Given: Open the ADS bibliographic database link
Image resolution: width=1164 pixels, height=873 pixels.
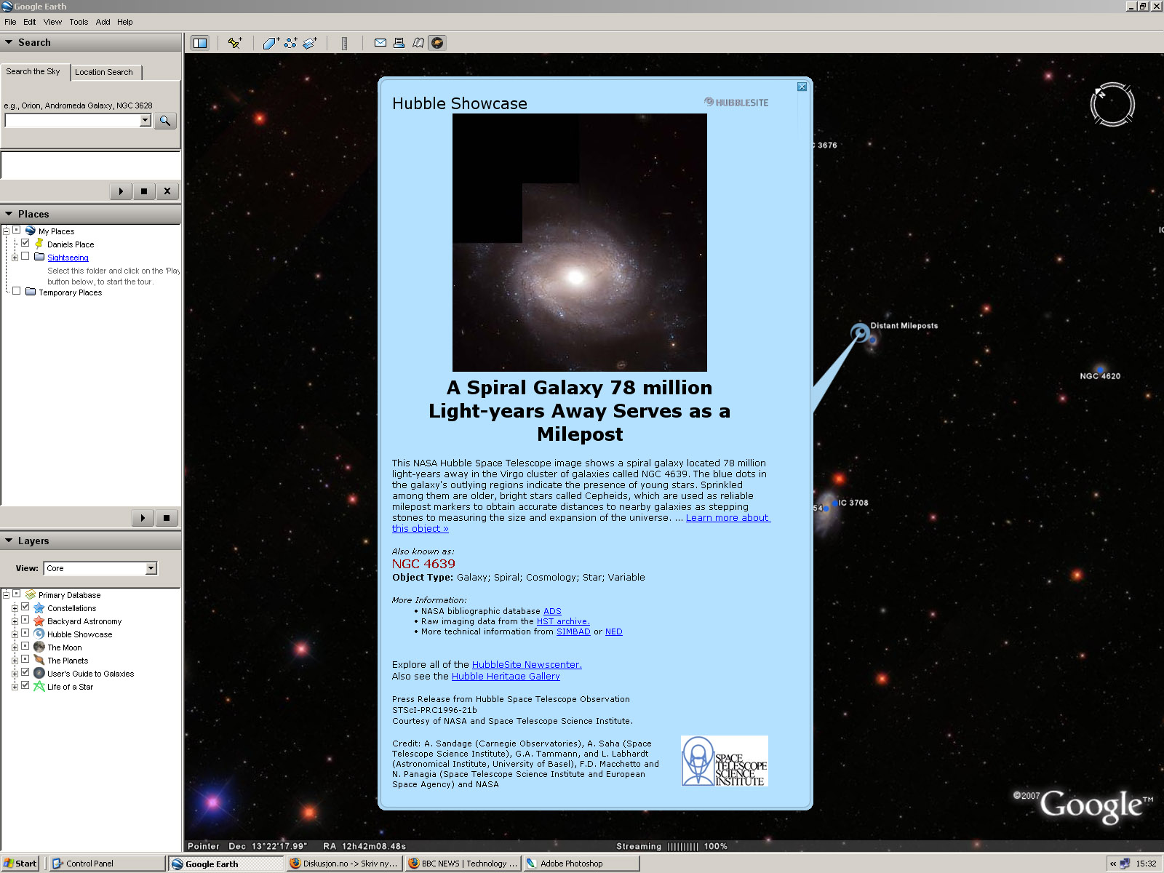Looking at the screenshot, I should (552, 611).
